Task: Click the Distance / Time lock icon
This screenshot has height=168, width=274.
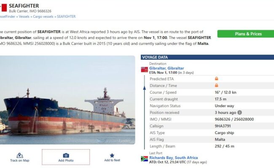Action: click(x=217, y=85)
